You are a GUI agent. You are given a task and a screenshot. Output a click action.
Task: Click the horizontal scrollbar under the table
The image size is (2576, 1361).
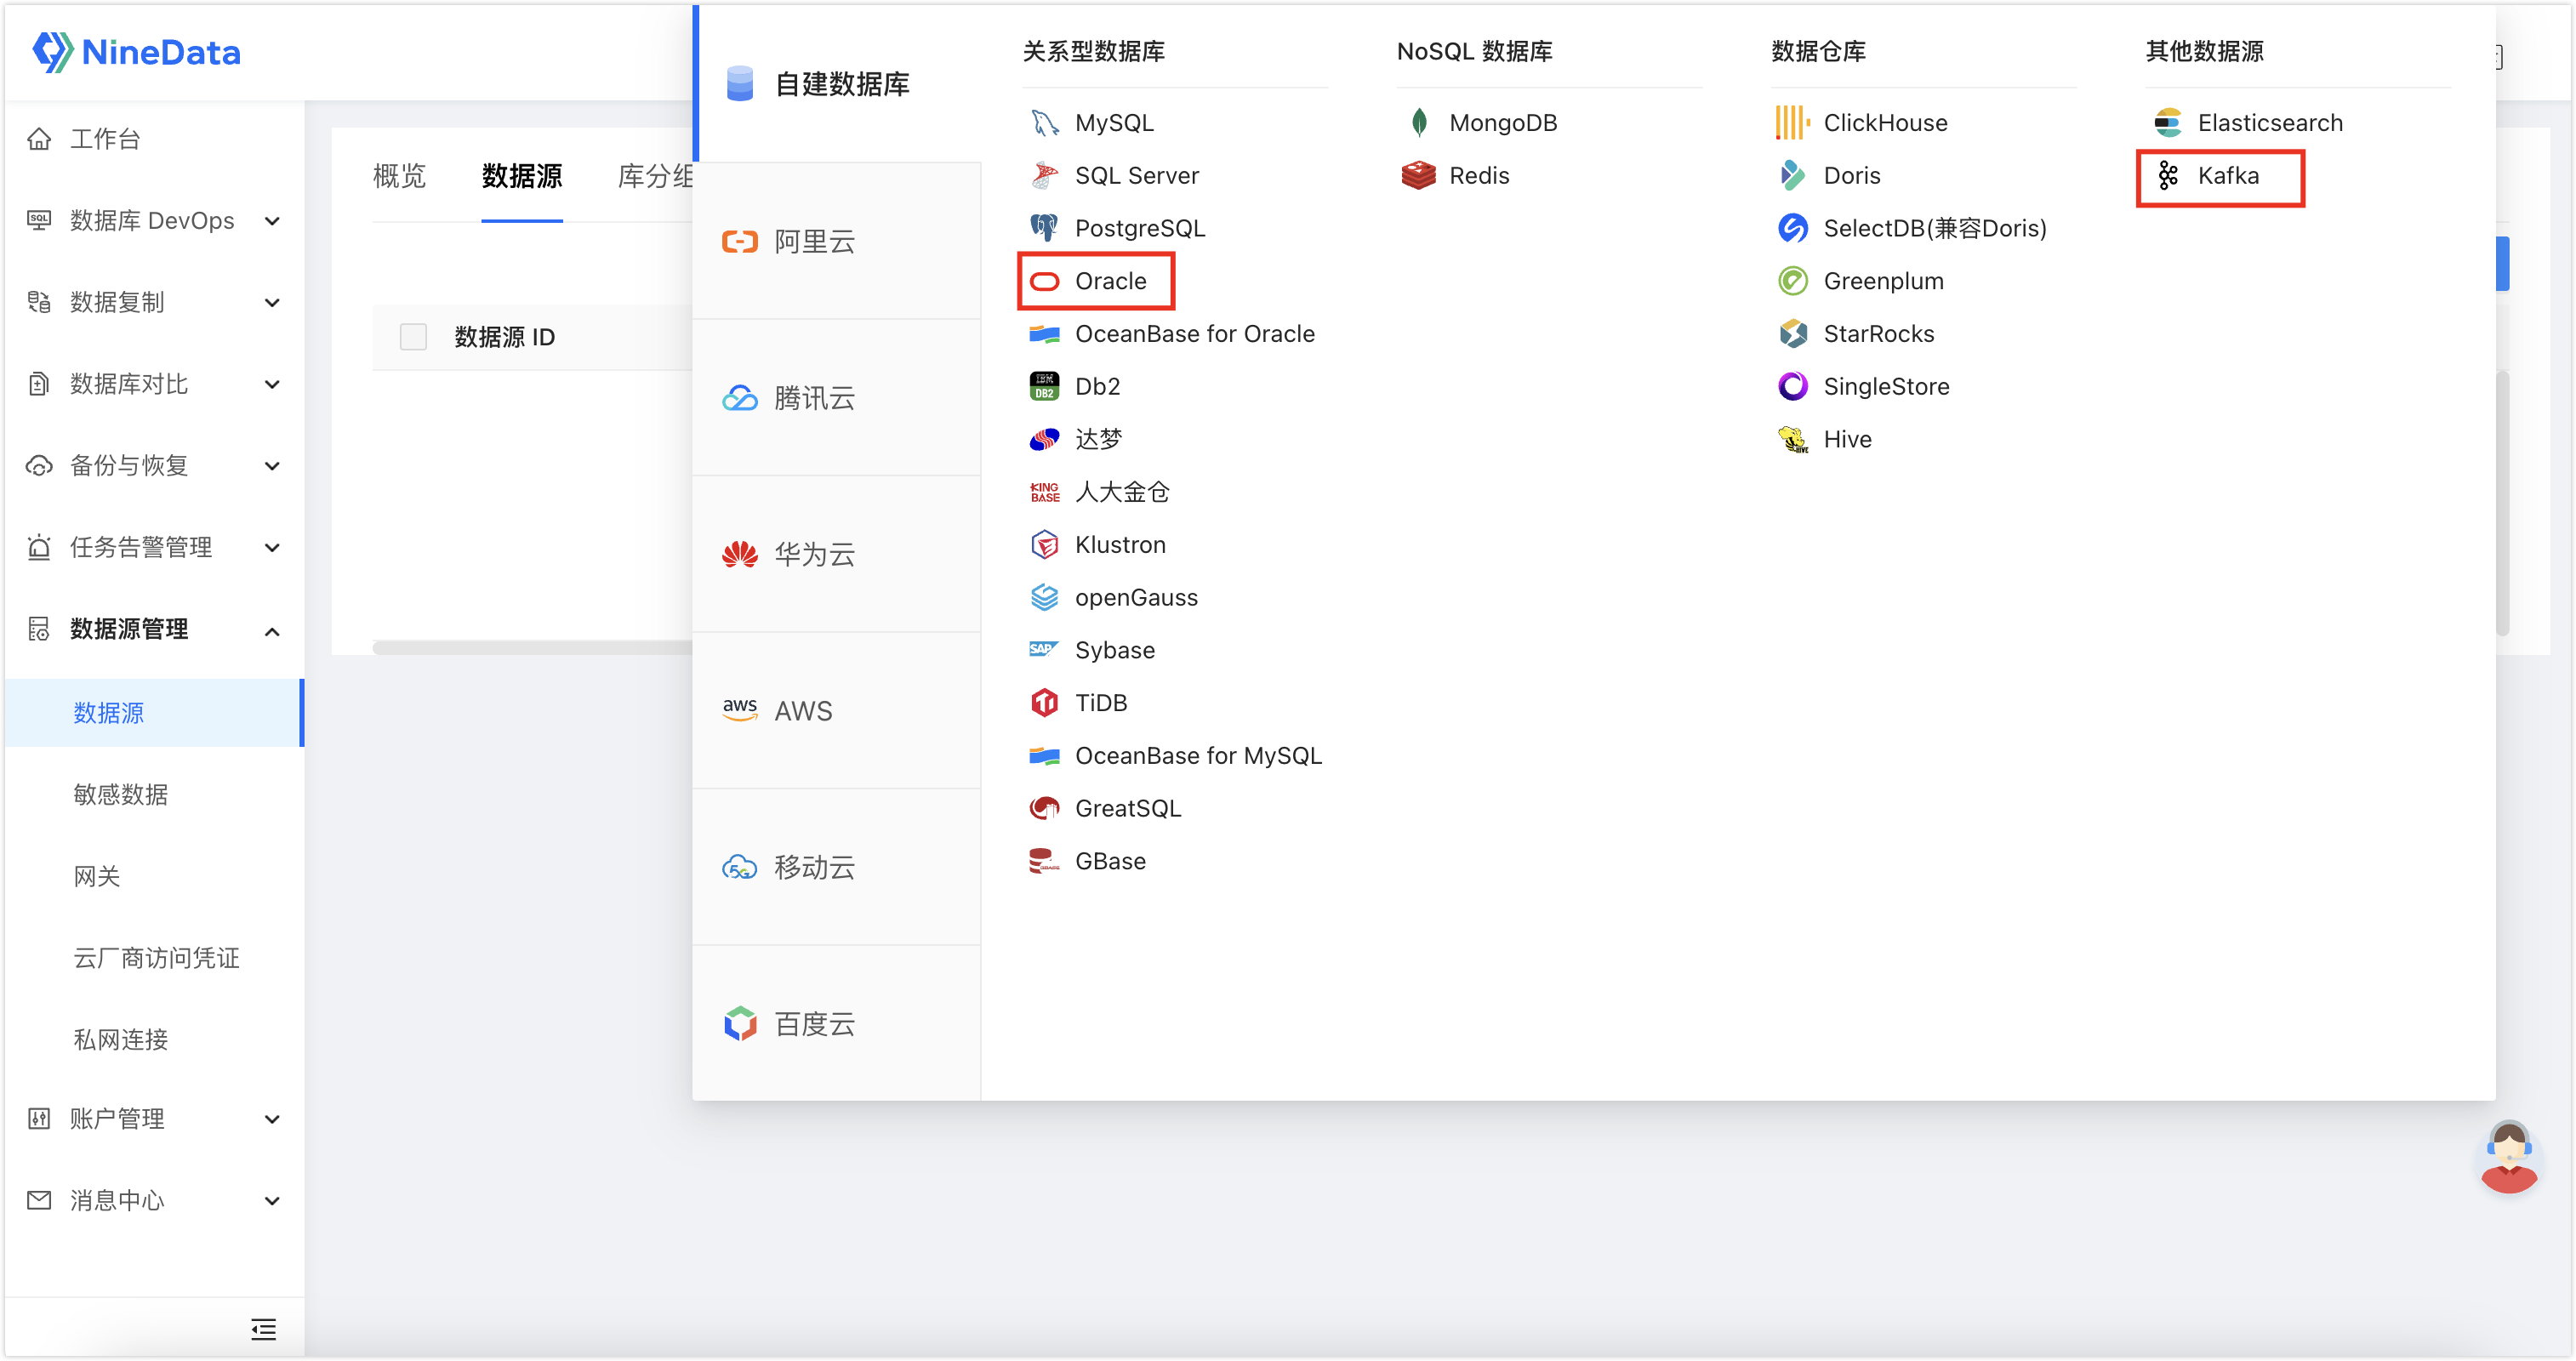point(532,648)
